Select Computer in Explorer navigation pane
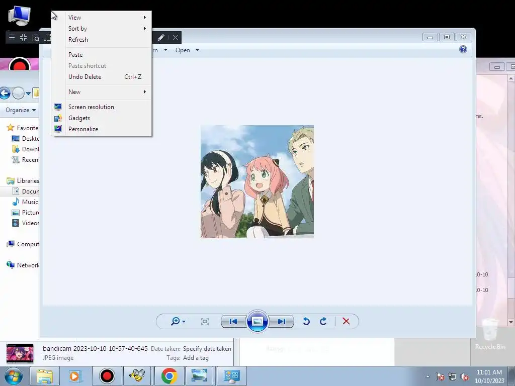Image resolution: width=515 pixels, height=386 pixels. (x=23, y=244)
